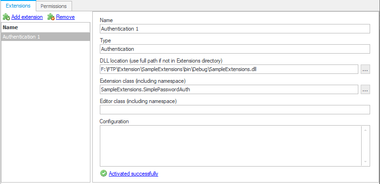The height and width of the screenshot is (184, 380).
Task: Click the Remove link
Action: (65, 17)
